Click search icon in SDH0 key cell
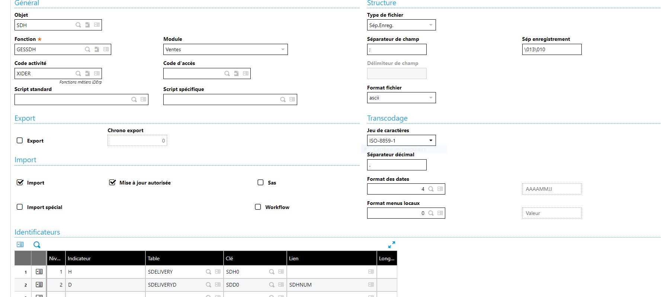The image size is (661, 297). 272,272
